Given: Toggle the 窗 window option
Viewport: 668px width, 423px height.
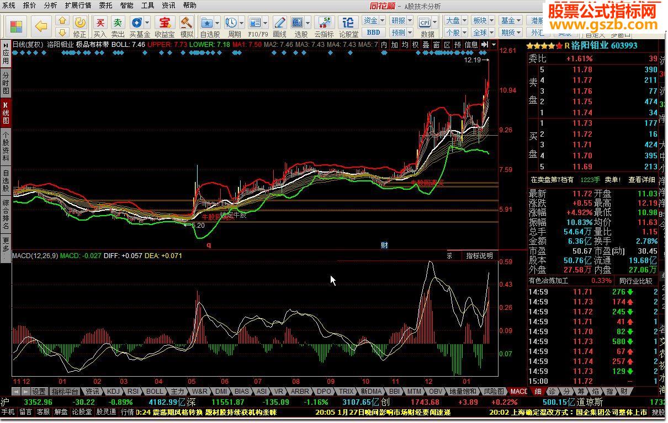Looking at the screenshot, I should [437, 45].
